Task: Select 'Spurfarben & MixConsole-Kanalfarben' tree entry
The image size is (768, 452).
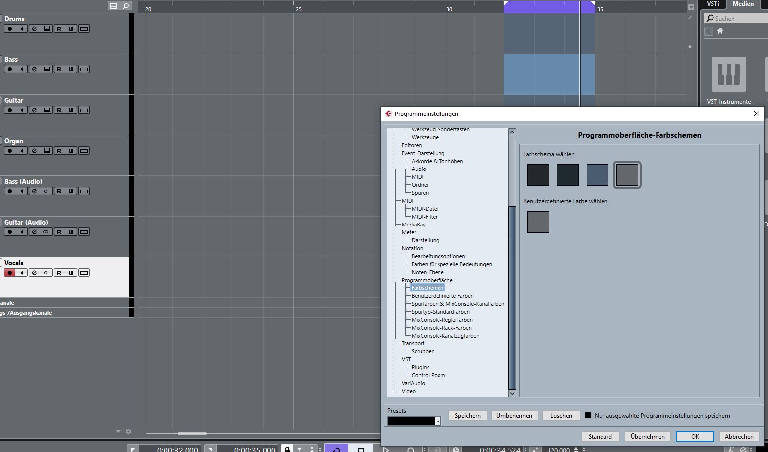Action: point(458,304)
